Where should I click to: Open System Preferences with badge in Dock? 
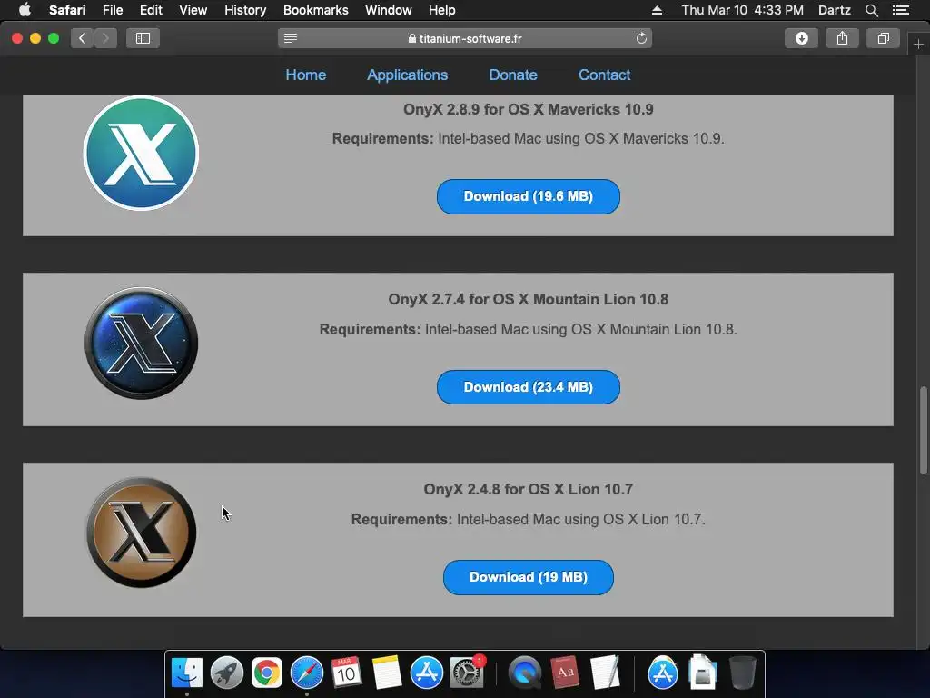(467, 673)
